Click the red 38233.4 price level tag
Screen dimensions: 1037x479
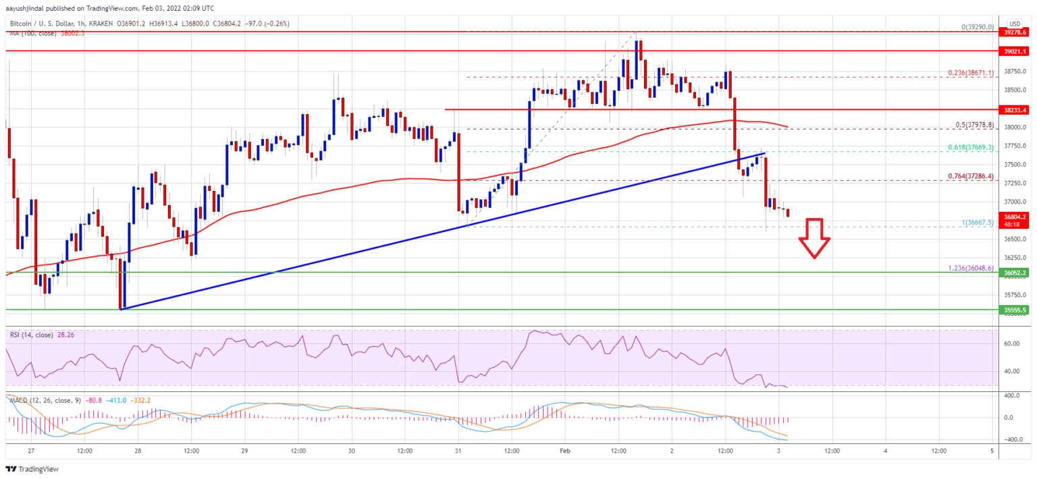pos(1014,109)
